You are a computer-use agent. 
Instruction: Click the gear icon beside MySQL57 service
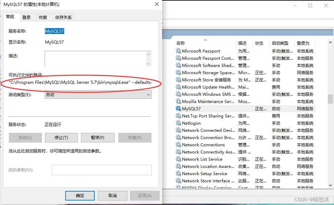pyautogui.click(x=178, y=109)
